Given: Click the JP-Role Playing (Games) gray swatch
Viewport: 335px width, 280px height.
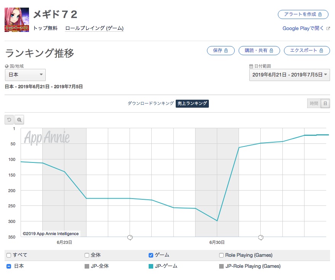Looking at the screenshot, I should (221, 266).
